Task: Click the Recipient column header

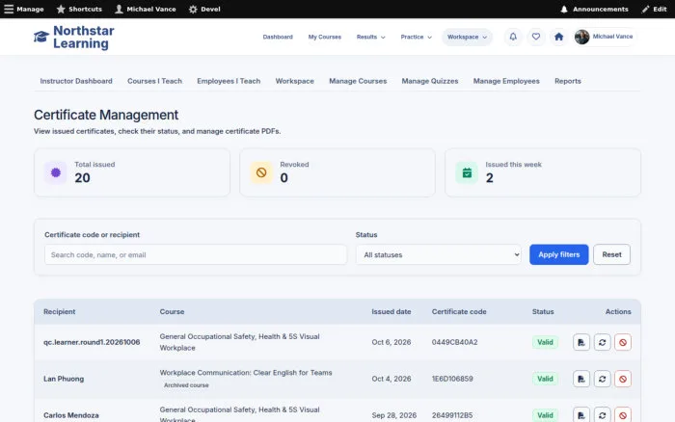Action: coord(60,311)
